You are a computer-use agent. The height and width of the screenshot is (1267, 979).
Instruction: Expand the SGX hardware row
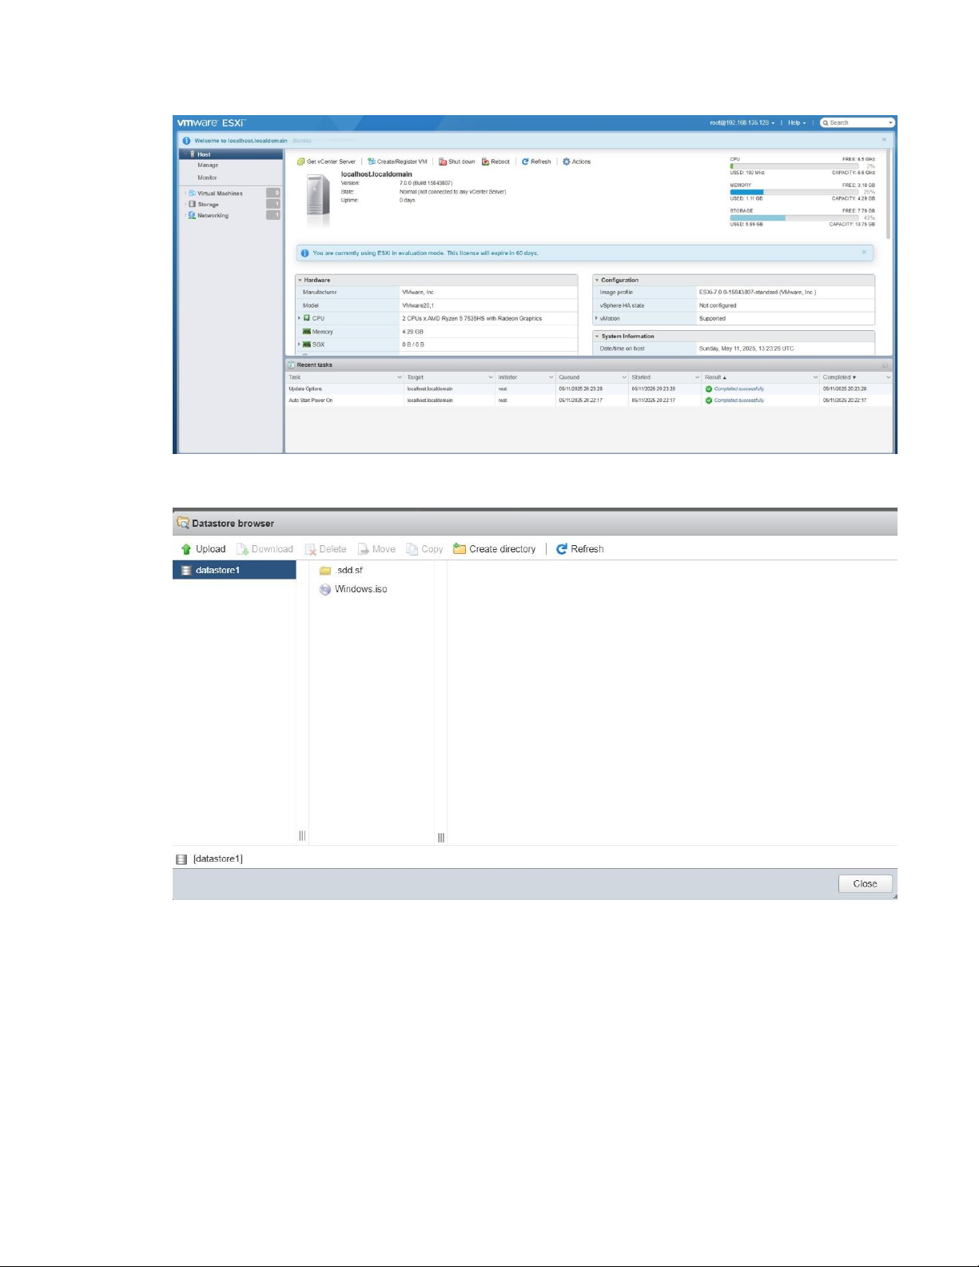(300, 345)
